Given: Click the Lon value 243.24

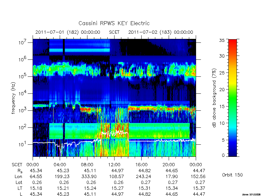Looking at the screenshot, I should pos(144,176).
